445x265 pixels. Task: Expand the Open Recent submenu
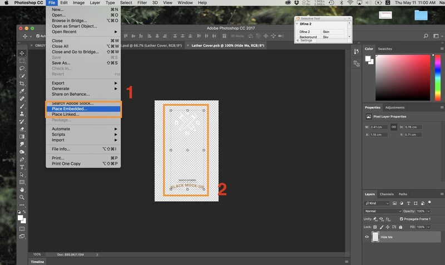[83, 32]
